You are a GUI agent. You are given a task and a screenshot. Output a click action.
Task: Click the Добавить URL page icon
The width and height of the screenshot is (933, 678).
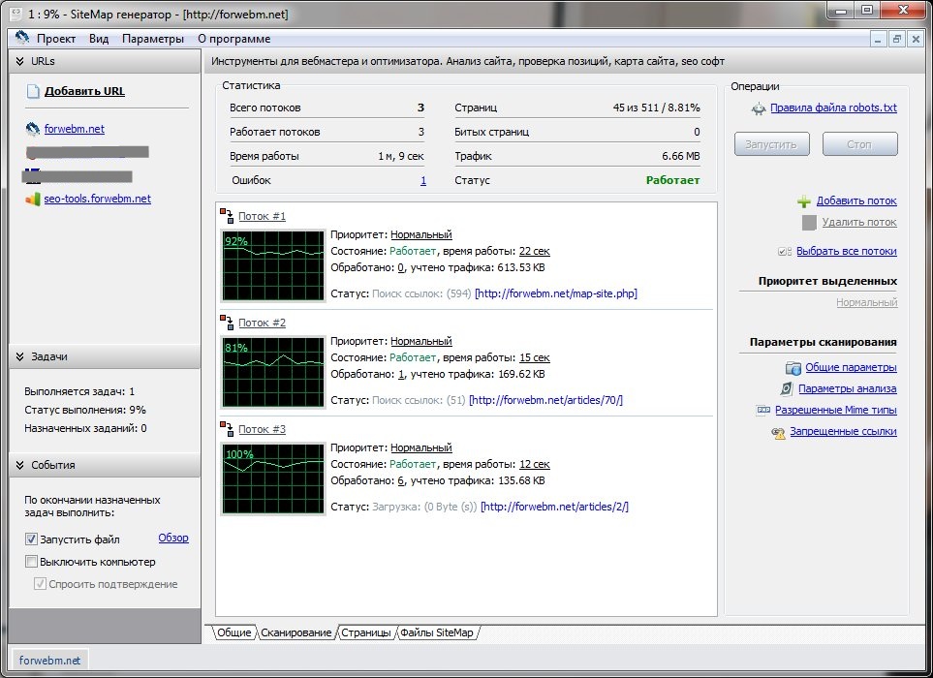coord(33,92)
